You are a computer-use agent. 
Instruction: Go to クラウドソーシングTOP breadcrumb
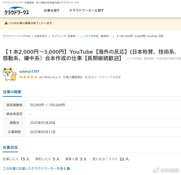(x=17, y=36)
